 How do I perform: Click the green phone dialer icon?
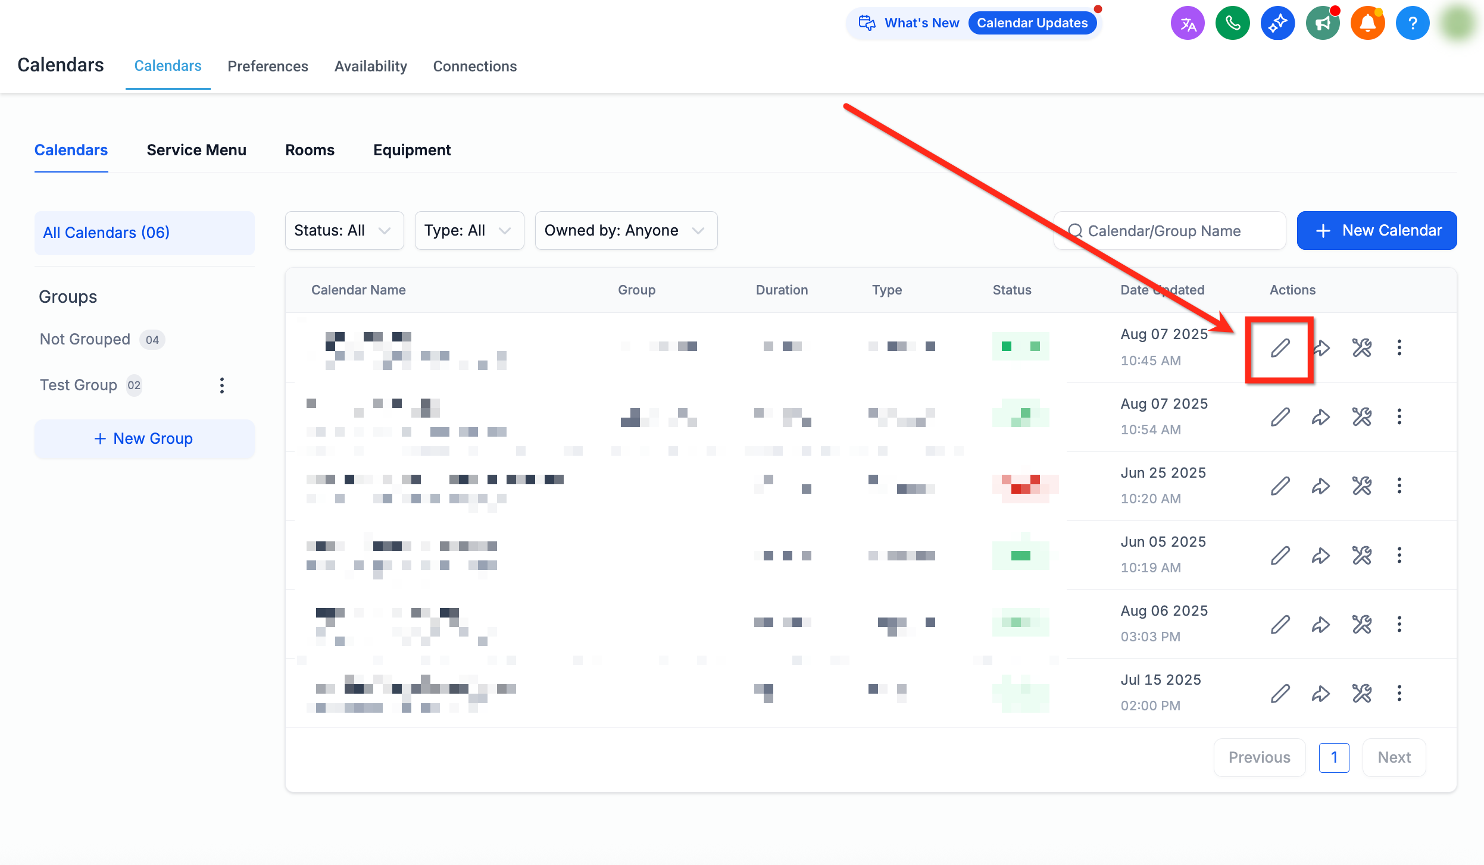click(1232, 24)
